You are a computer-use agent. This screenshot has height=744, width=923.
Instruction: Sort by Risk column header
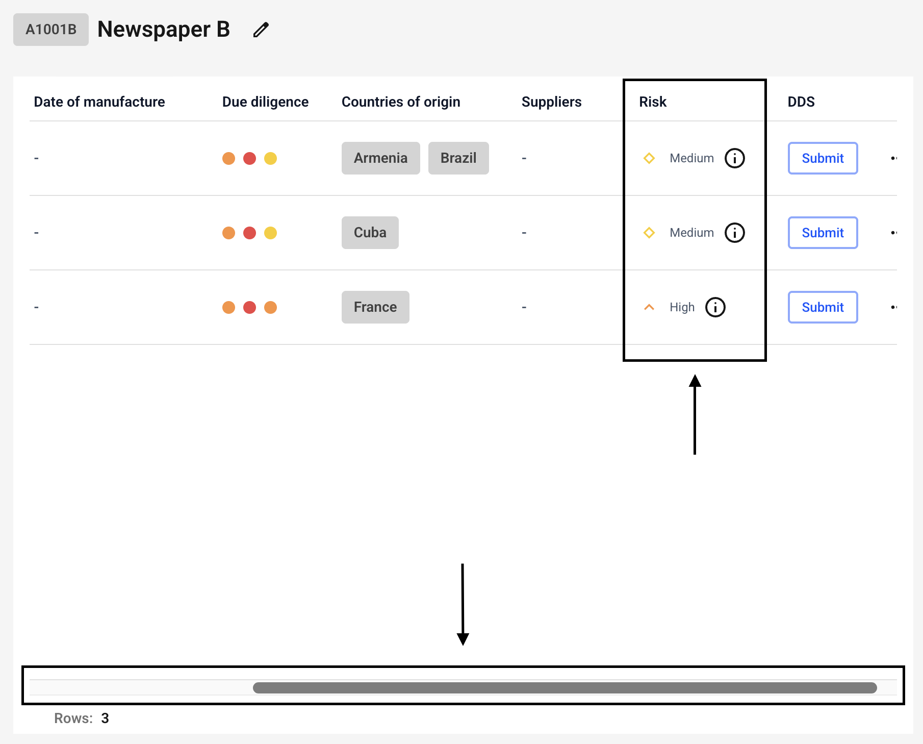(653, 102)
